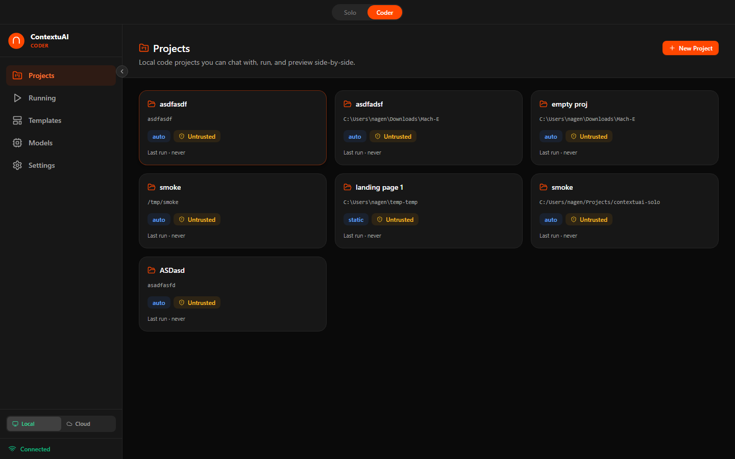
Task: Click the Settings gear icon in sidebar
Action: tap(17, 165)
